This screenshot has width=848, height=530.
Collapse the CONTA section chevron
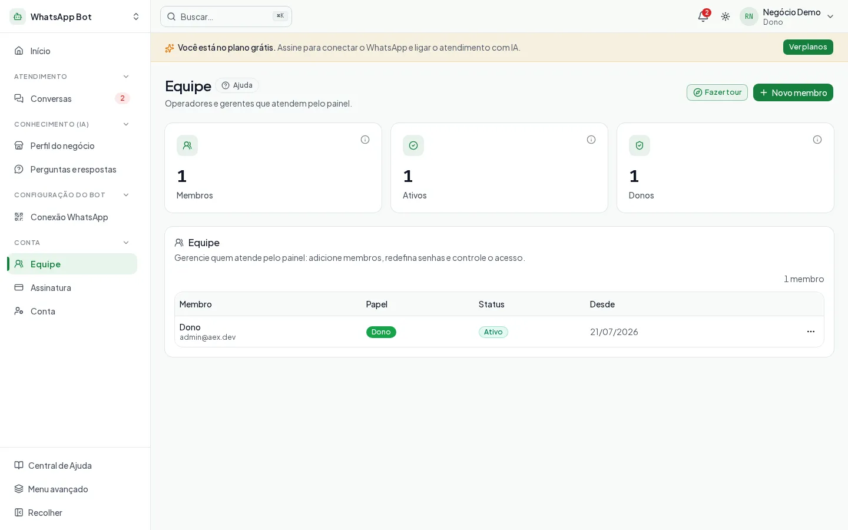(126, 243)
